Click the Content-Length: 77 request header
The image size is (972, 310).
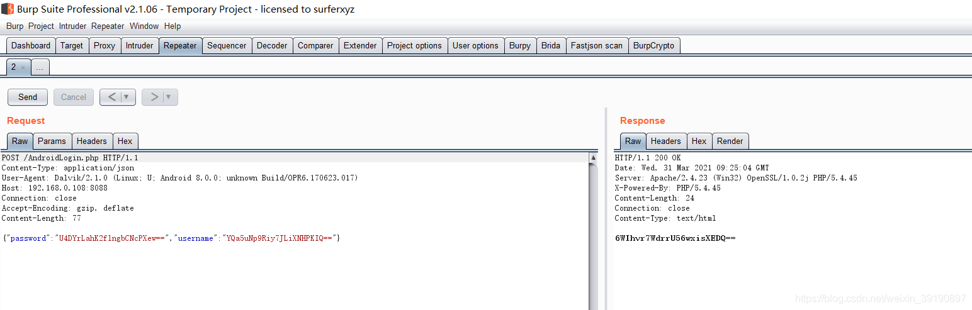pos(42,218)
